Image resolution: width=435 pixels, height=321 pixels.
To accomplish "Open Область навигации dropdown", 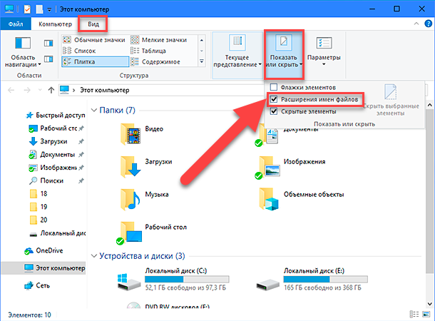I will point(23,53).
